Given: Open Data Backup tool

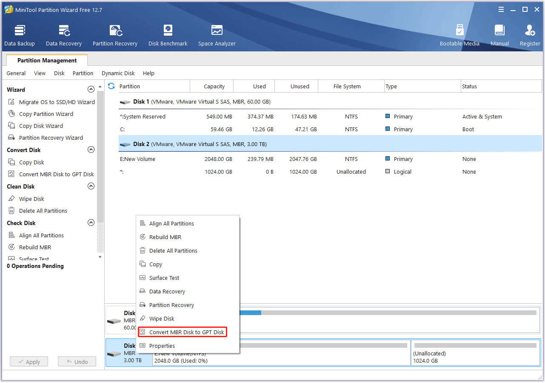Looking at the screenshot, I should 20,36.
